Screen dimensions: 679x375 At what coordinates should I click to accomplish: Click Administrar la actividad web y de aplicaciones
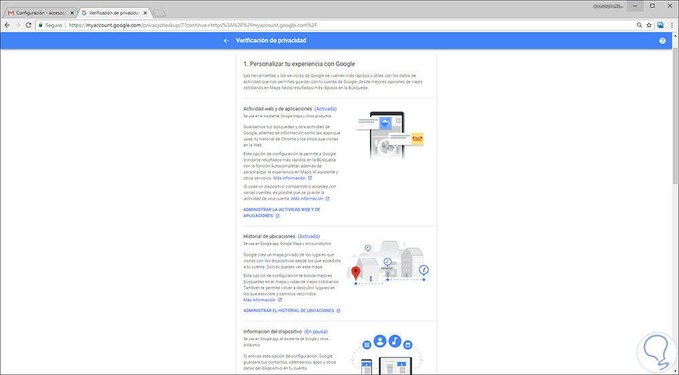(282, 213)
